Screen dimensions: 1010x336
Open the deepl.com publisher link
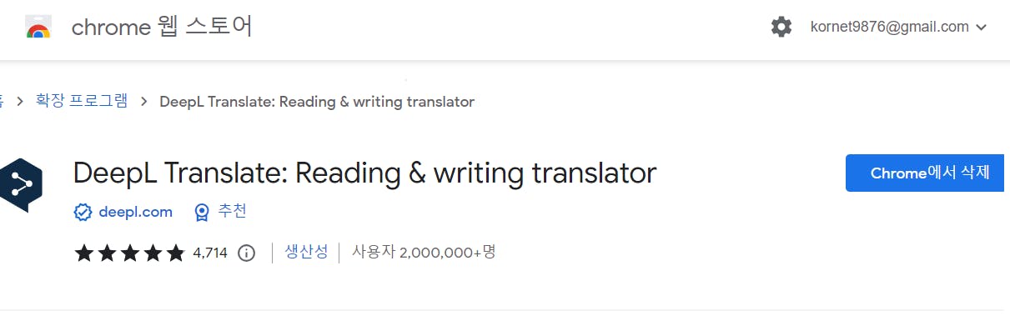tap(135, 212)
